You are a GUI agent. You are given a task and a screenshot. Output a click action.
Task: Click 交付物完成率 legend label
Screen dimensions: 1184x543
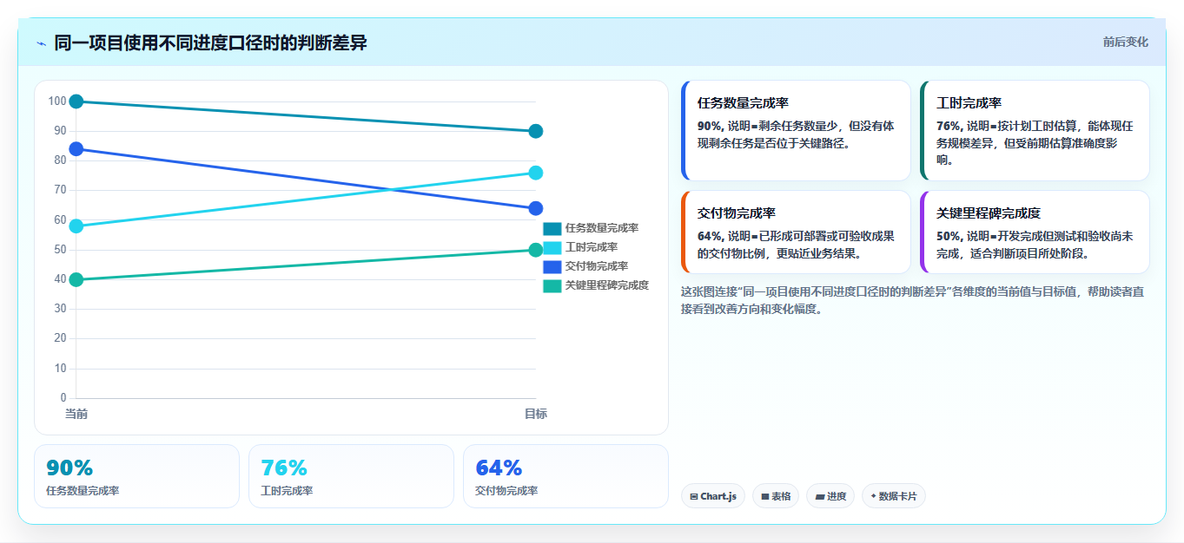point(597,267)
